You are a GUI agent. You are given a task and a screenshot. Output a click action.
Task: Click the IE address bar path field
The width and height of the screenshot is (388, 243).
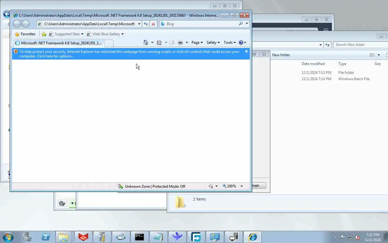89,24
